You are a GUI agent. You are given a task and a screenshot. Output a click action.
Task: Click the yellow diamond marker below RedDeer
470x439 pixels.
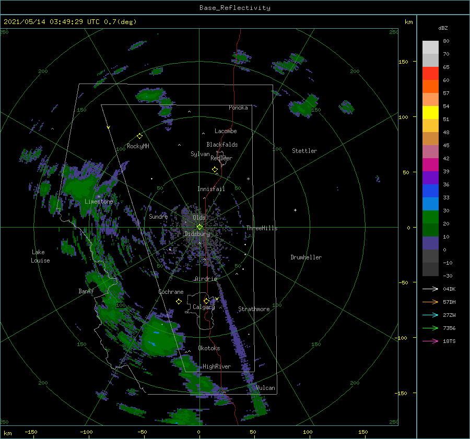click(215, 170)
